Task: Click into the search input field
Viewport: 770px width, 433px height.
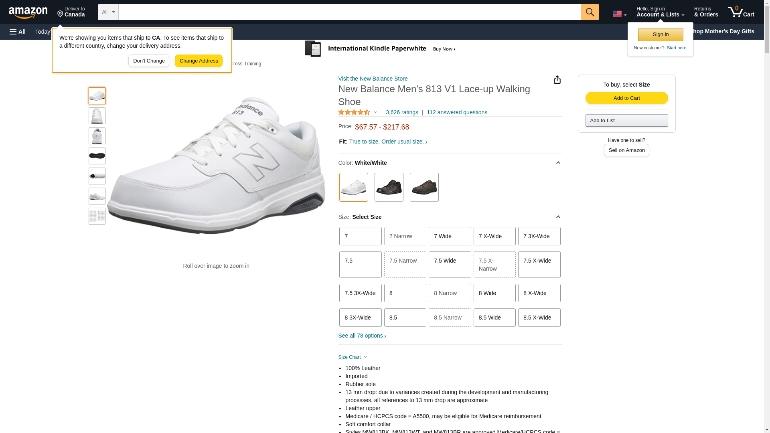Action: (349, 12)
